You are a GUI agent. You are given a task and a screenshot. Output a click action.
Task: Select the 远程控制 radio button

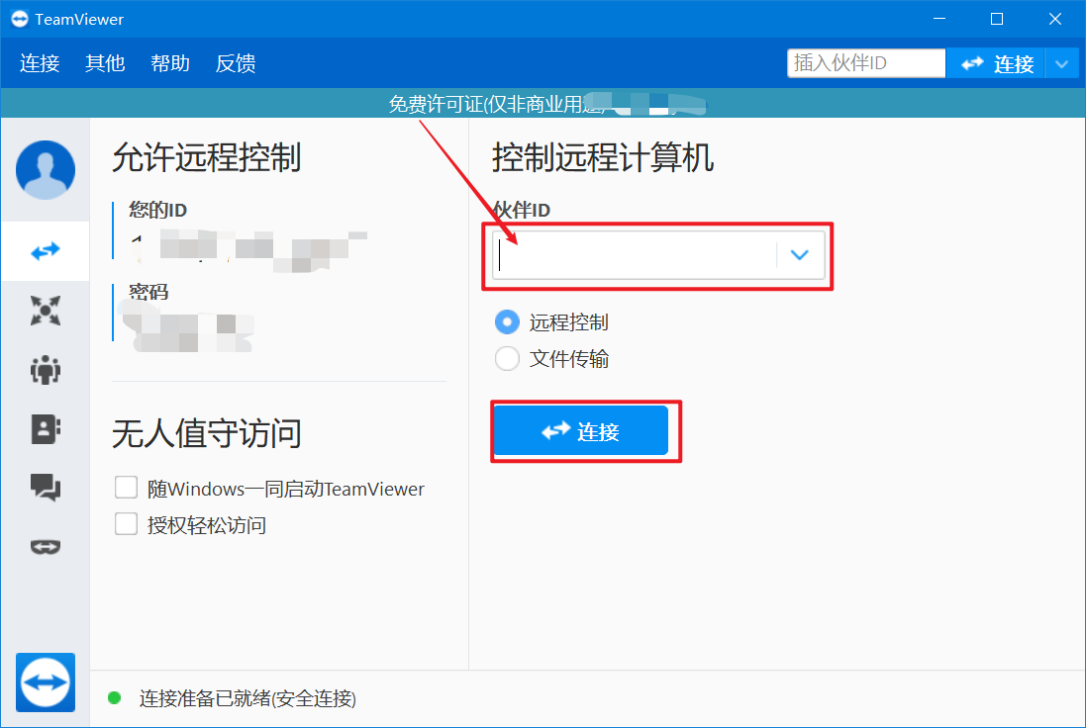point(507,321)
